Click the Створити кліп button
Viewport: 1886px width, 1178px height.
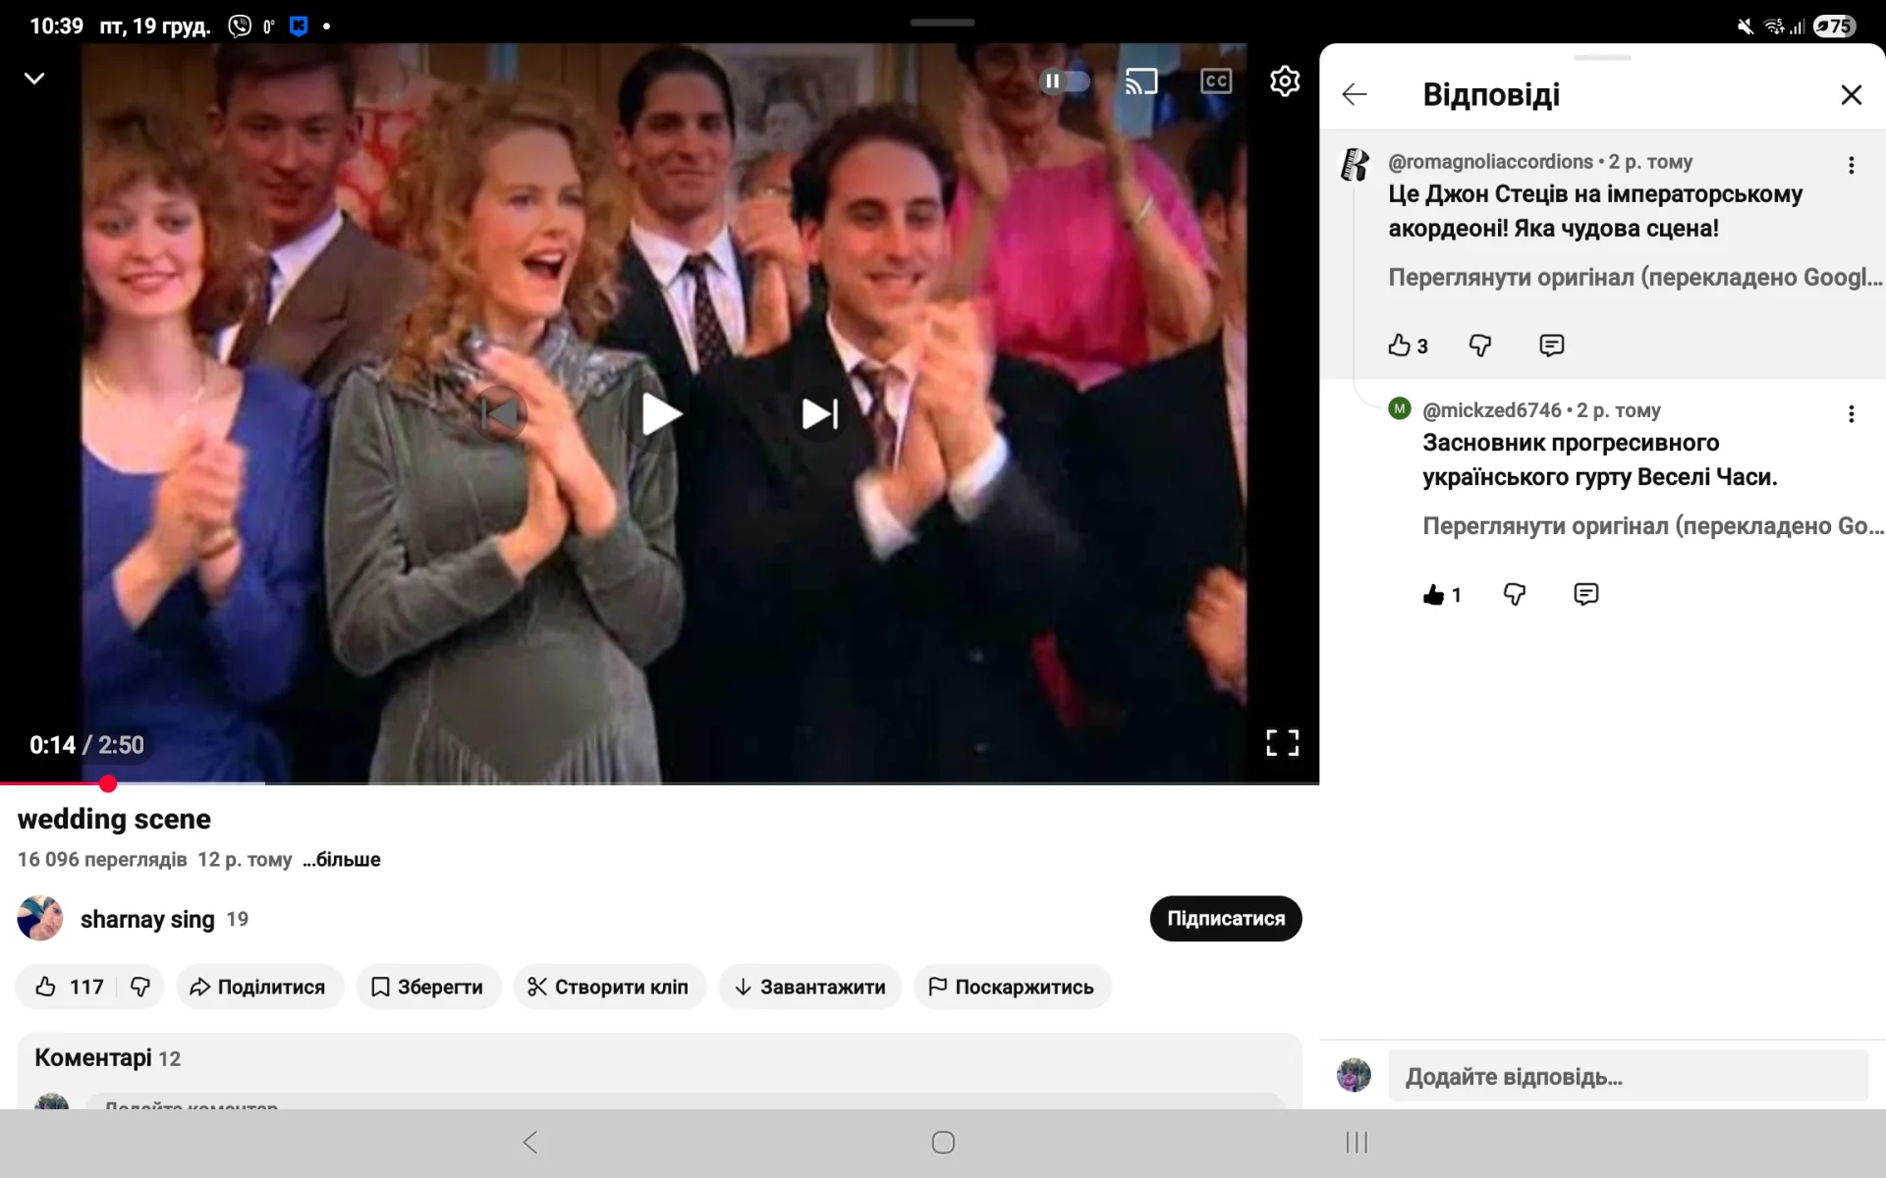(609, 987)
